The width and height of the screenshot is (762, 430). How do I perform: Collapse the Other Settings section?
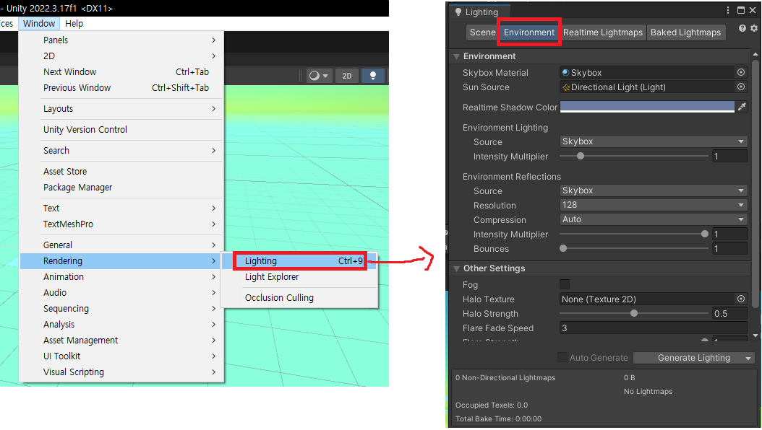[x=456, y=268]
